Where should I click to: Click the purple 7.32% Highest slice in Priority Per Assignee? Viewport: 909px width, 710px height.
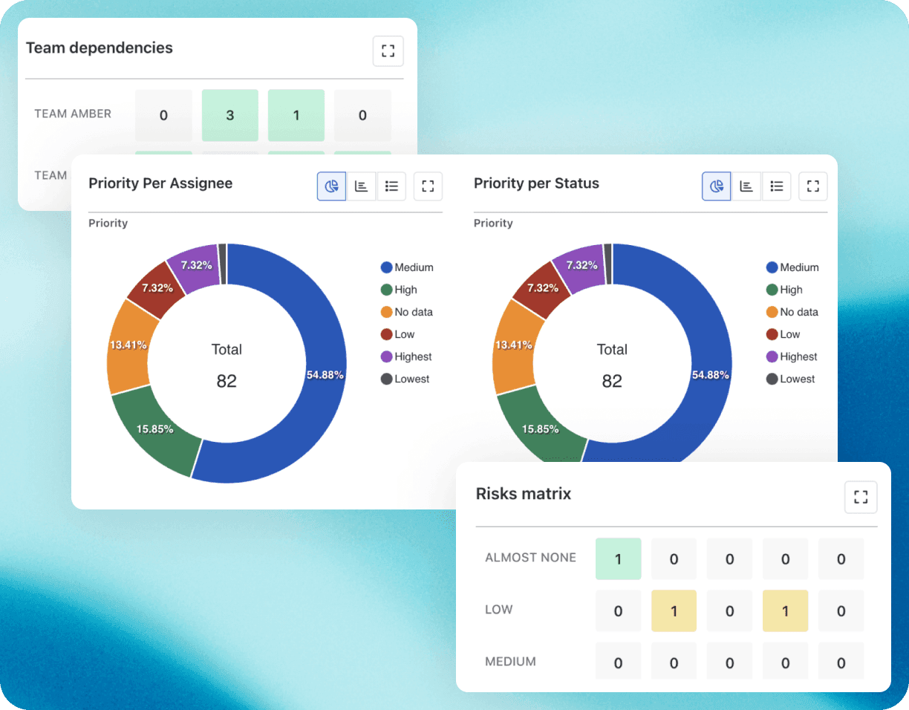196,264
